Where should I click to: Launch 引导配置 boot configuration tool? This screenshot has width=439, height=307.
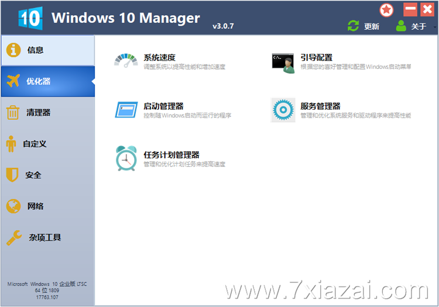click(316, 57)
